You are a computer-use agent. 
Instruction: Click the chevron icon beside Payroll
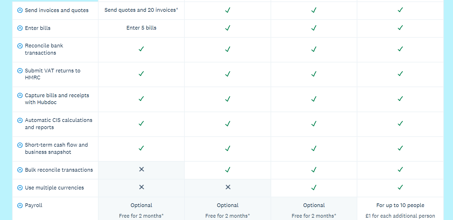(x=20, y=206)
